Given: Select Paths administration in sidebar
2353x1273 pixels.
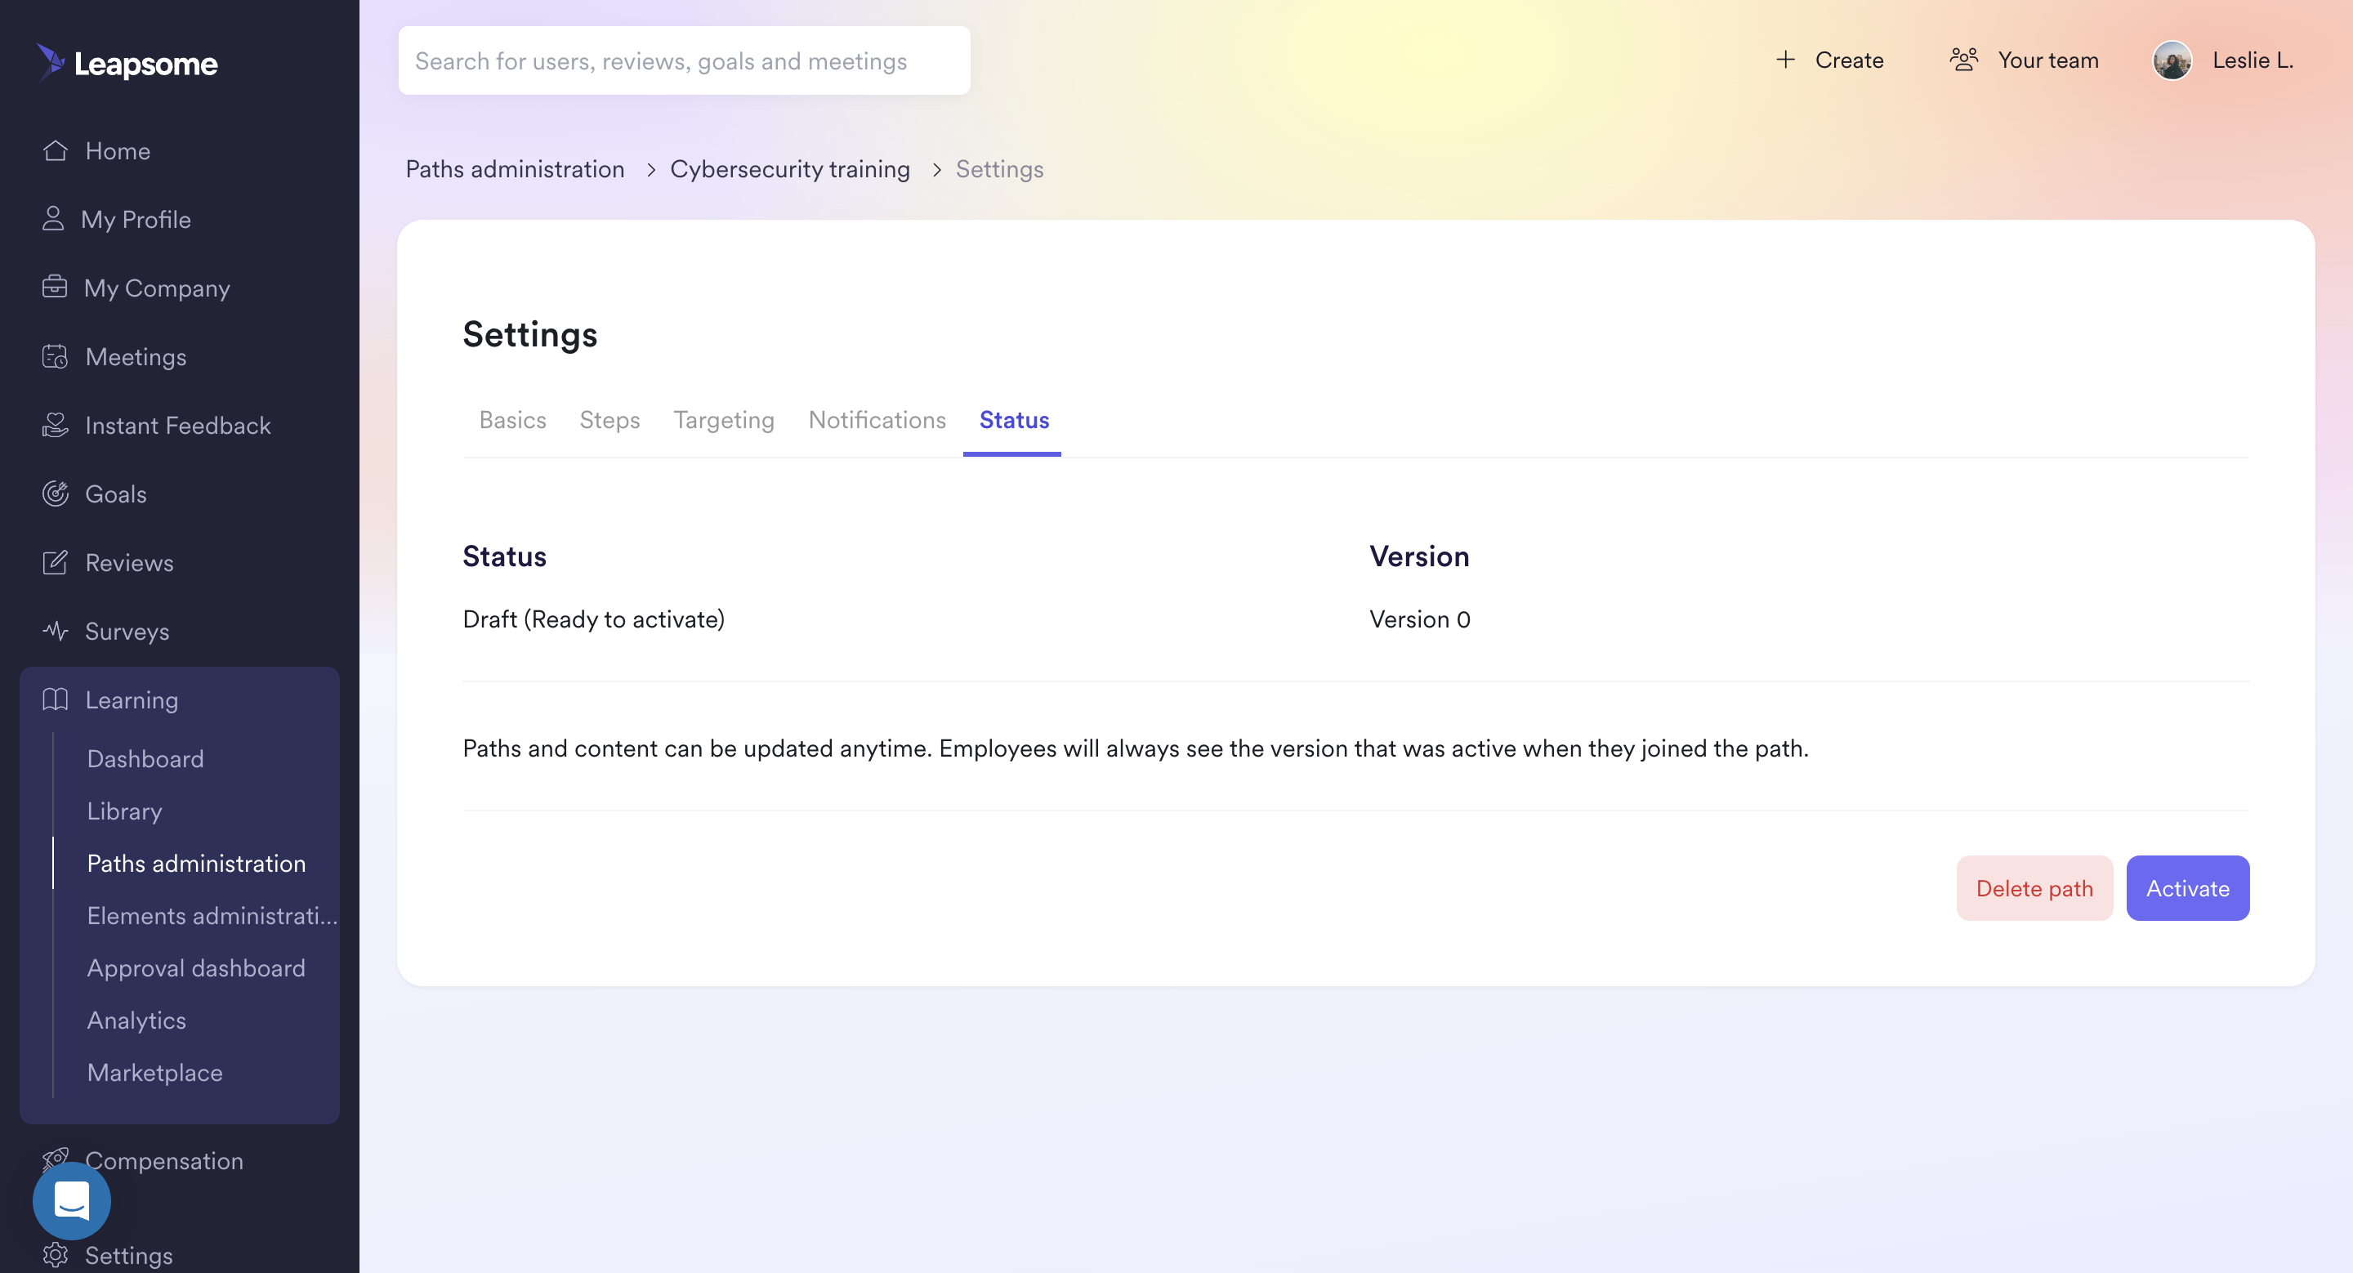Looking at the screenshot, I should click(195, 863).
